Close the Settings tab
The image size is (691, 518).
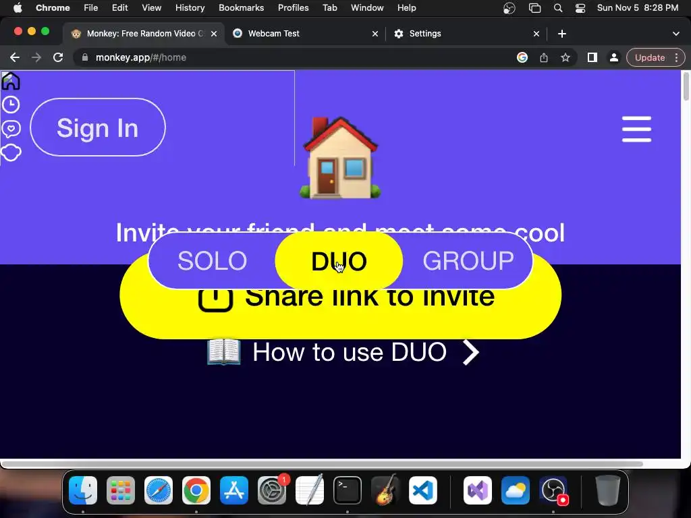pyautogui.click(x=536, y=34)
